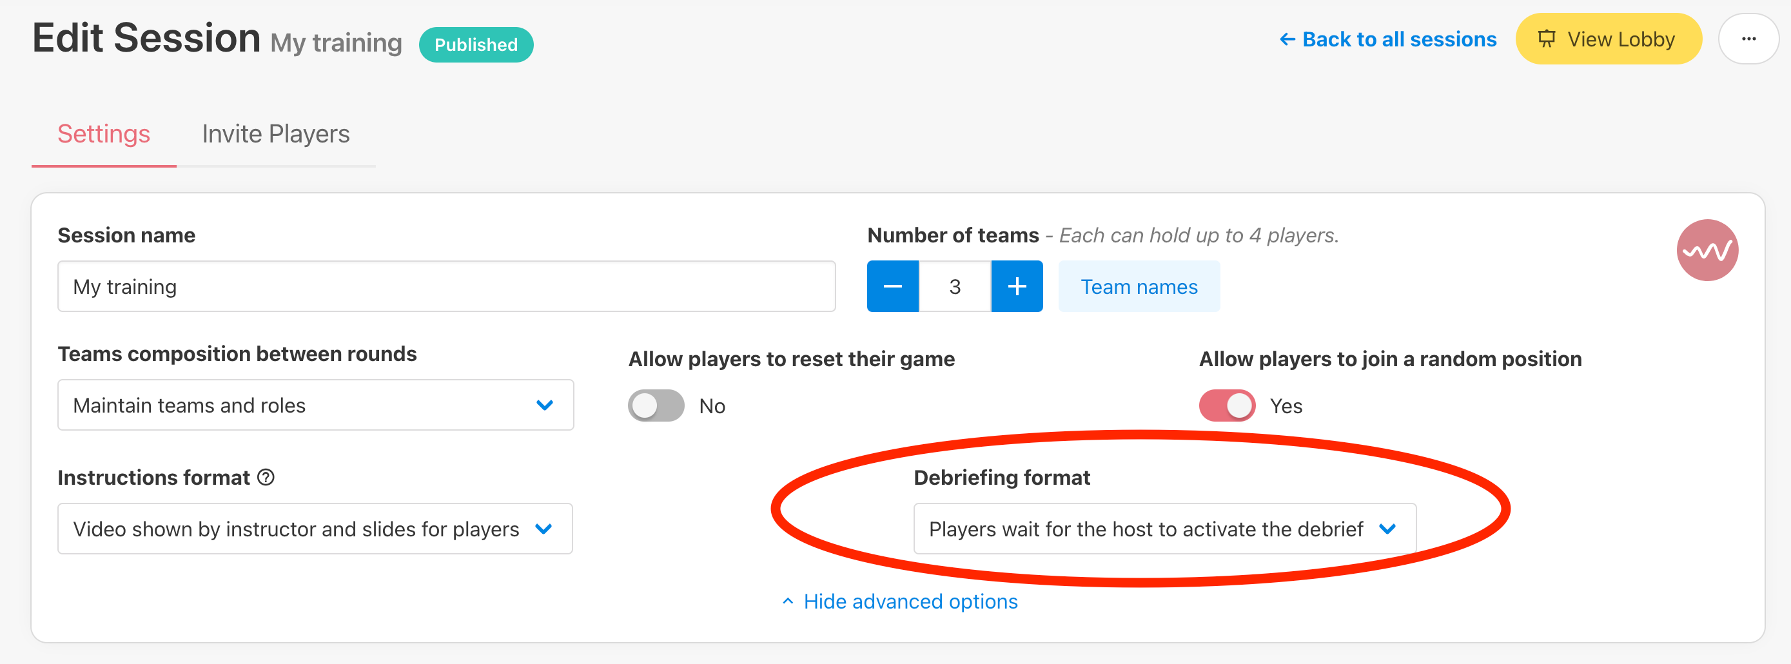
Task: Increase number of teams with plus button
Action: pos(1017,286)
